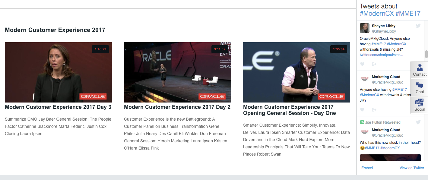Open the Modern Customer Experience 2017 Day 2 title
This screenshot has width=428, height=180.
(177, 107)
